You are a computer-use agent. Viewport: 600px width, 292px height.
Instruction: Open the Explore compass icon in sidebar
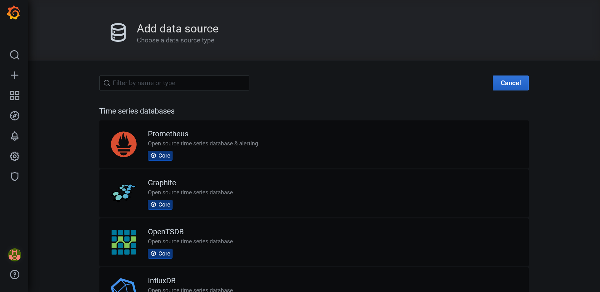[x=15, y=116]
